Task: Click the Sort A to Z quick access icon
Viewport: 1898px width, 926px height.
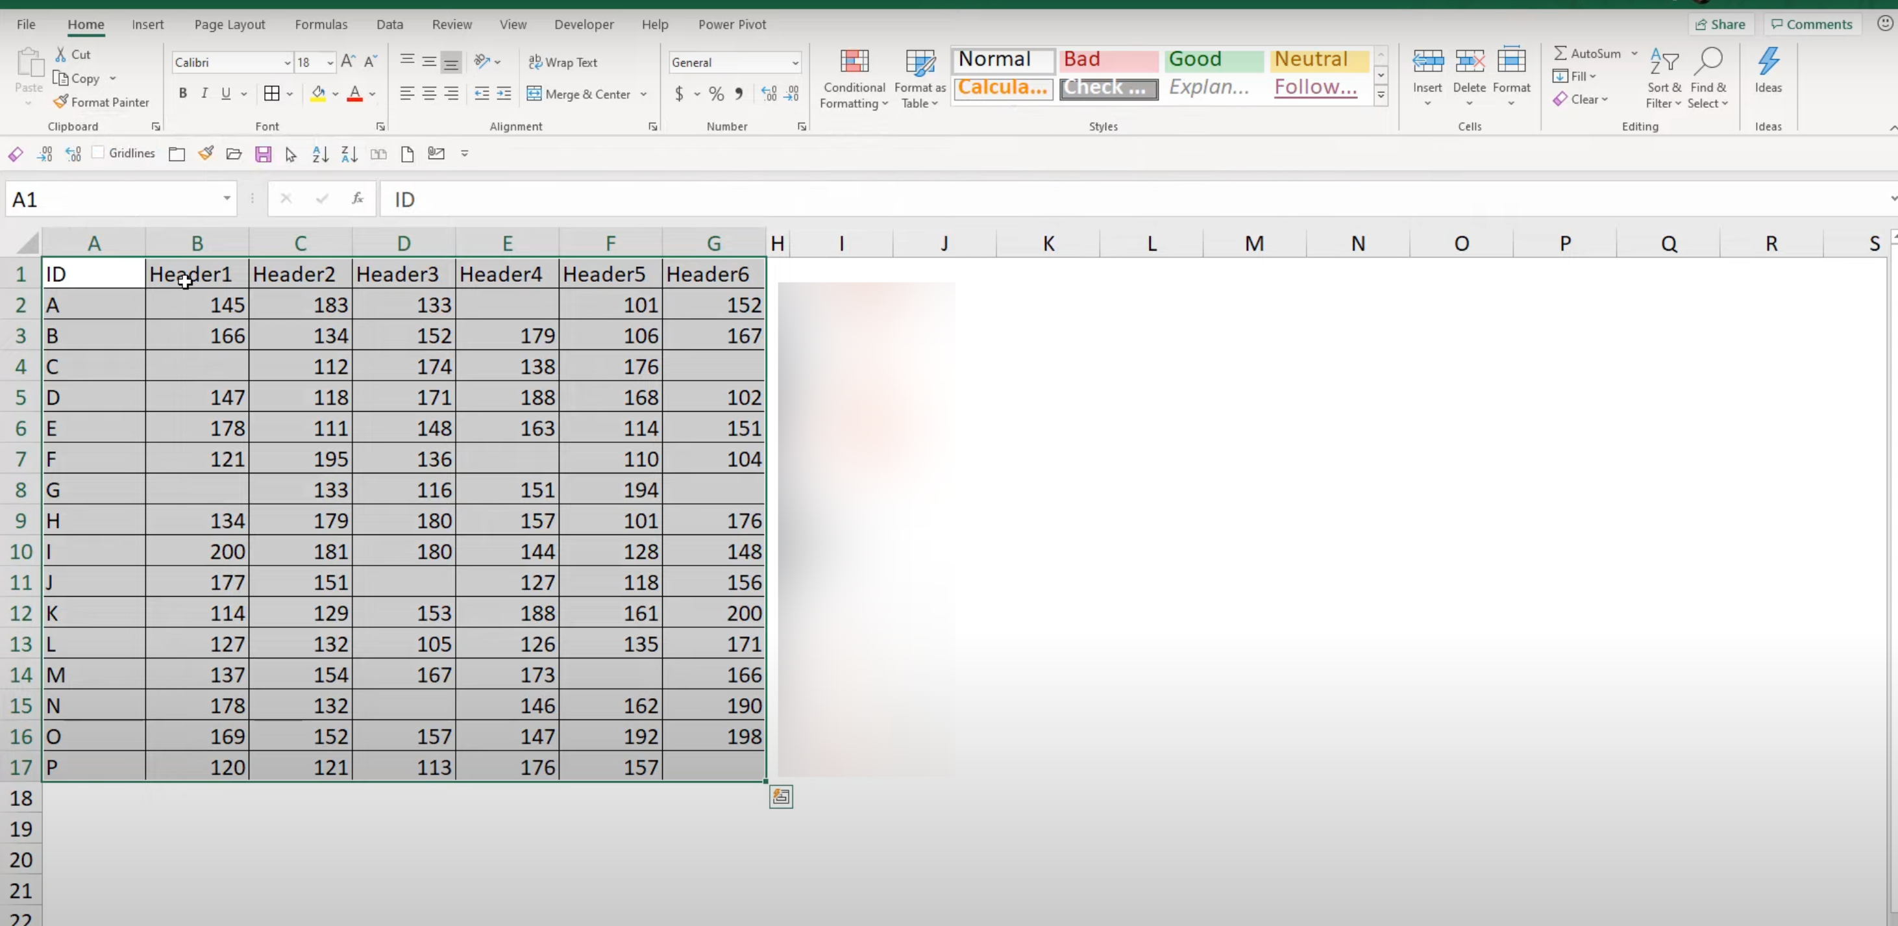Action: coord(320,154)
